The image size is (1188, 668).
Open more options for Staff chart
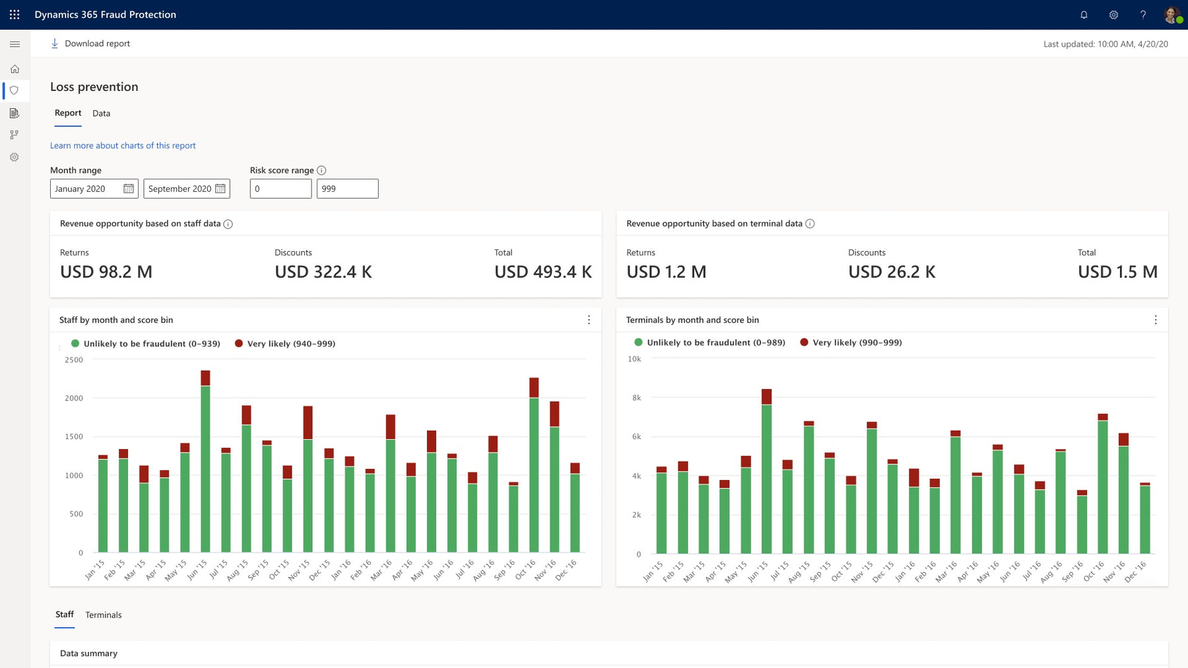point(589,320)
